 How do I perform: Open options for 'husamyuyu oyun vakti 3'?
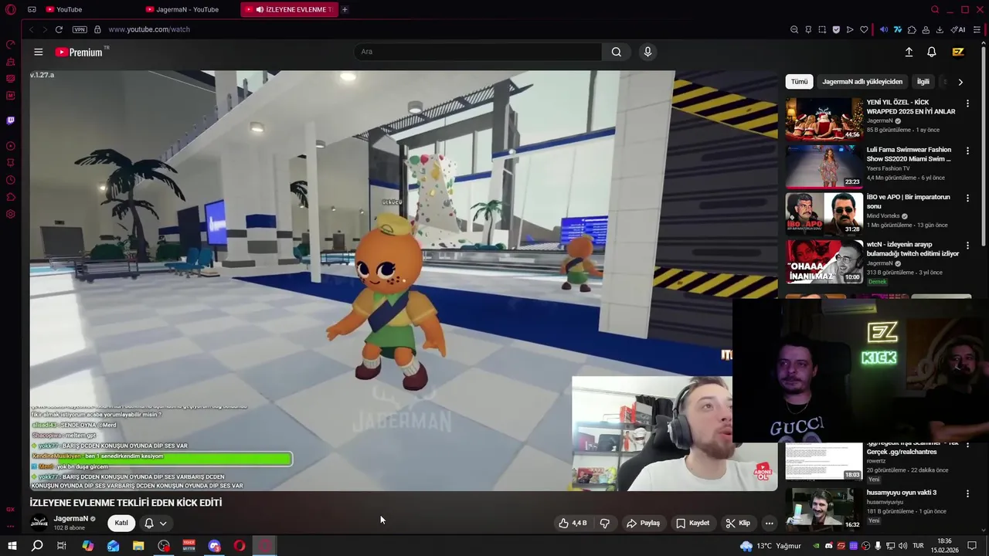point(967,493)
